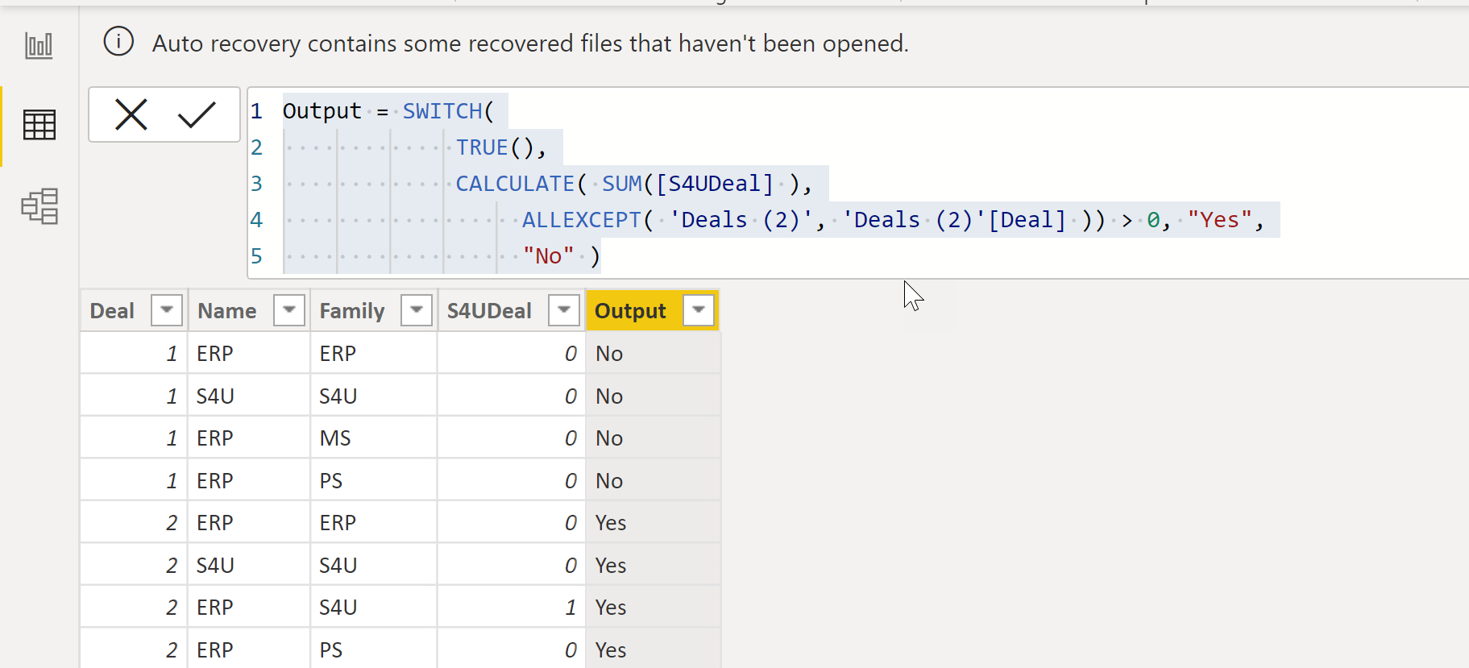The image size is (1469, 668).
Task: Switch to Report view icon
Action: click(39, 46)
